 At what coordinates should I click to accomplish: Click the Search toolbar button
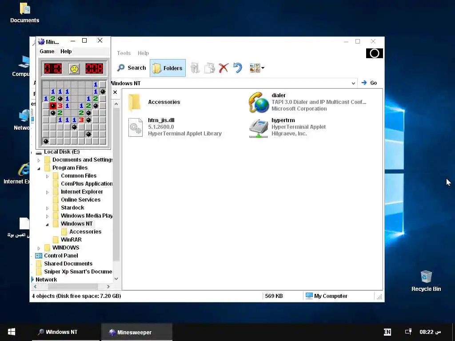coord(132,68)
